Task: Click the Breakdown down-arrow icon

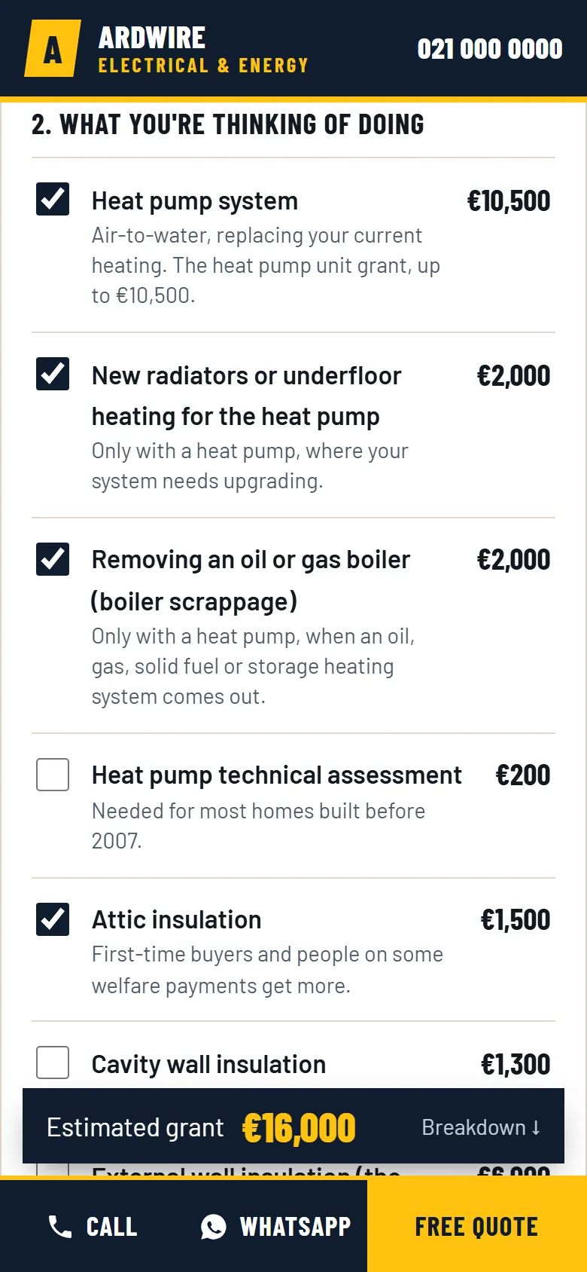Action: click(x=536, y=1127)
